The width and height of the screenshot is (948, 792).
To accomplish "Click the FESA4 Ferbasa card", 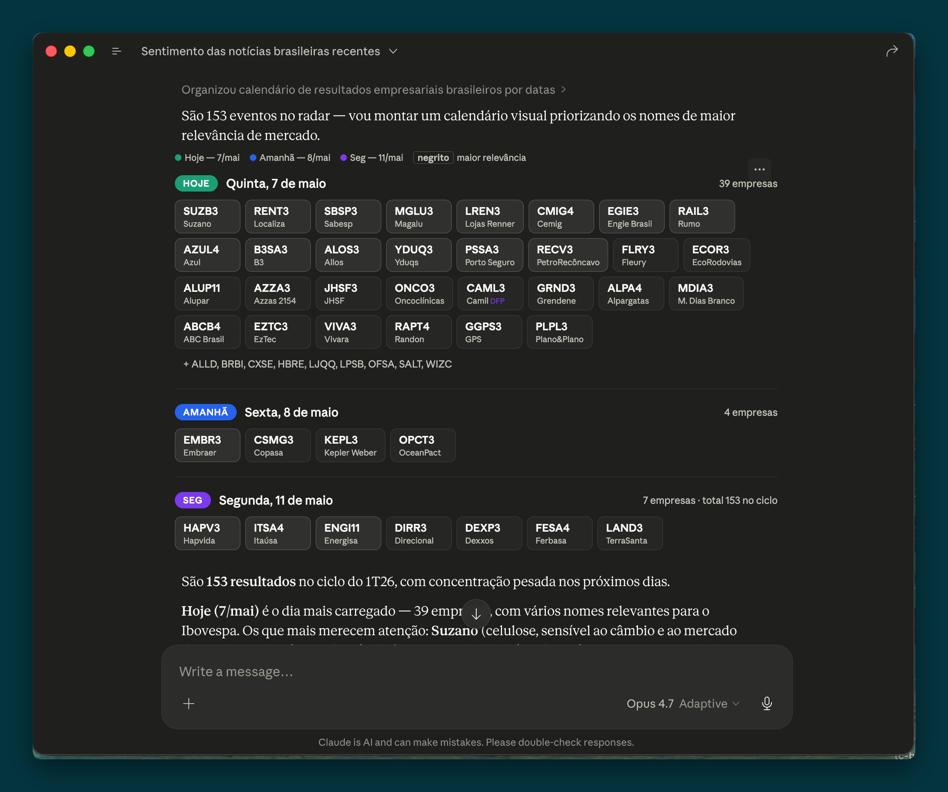I will pos(559,533).
